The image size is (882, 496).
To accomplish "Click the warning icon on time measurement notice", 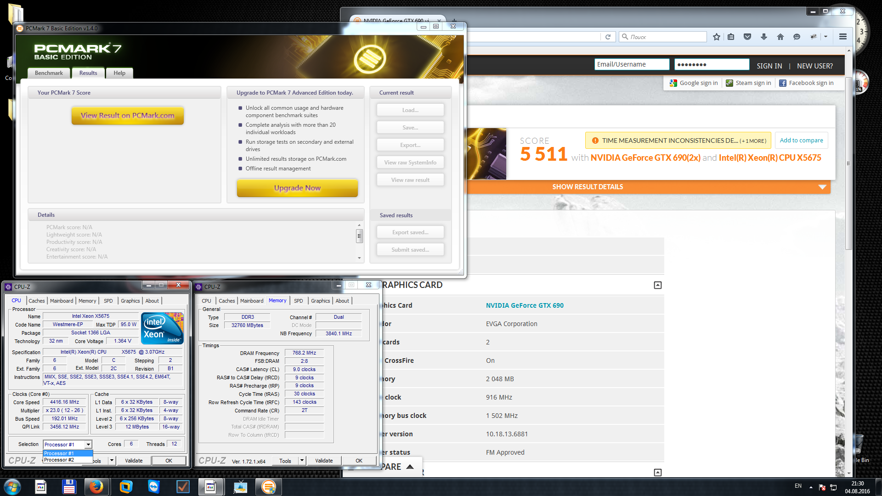I will 595,141.
